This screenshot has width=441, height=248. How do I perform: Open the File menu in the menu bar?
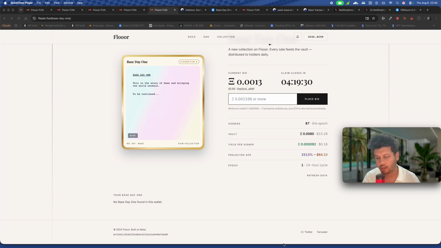[x=39, y=3]
